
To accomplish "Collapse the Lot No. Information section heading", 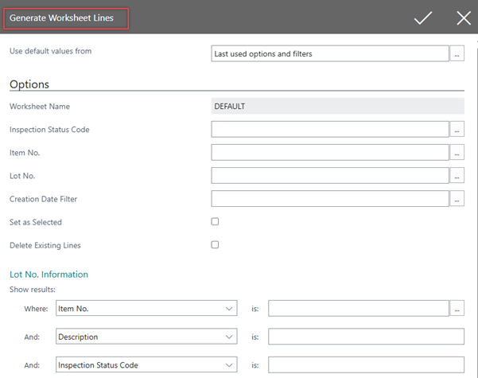I will click(49, 275).
